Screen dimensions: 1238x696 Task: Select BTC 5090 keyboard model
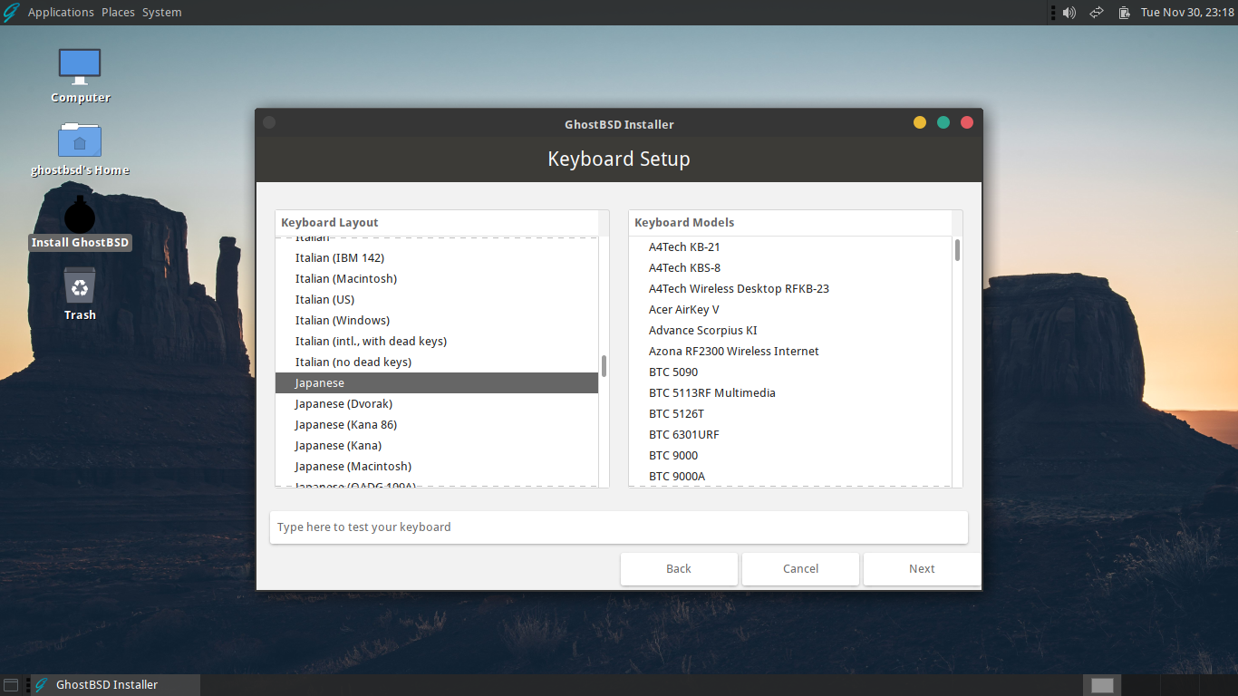(x=790, y=372)
